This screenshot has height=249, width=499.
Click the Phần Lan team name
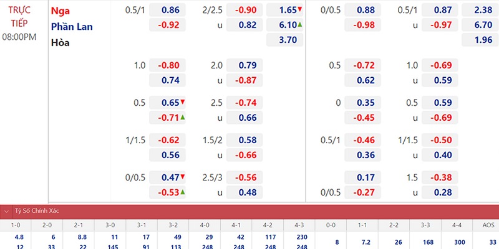(72, 27)
